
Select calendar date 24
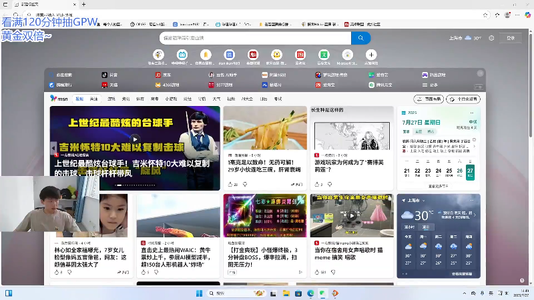(439, 172)
